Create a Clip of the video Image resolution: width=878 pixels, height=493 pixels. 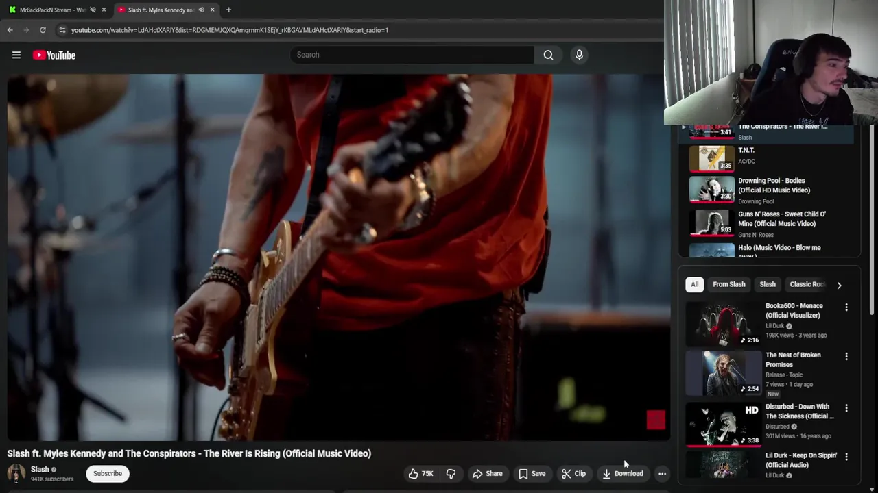pyautogui.click(x=573, y=474)
